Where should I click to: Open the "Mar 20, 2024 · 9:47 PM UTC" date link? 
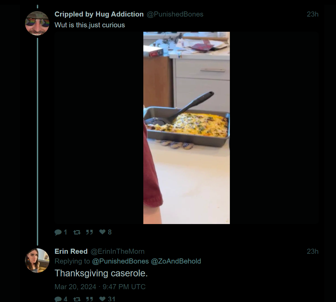100,287
